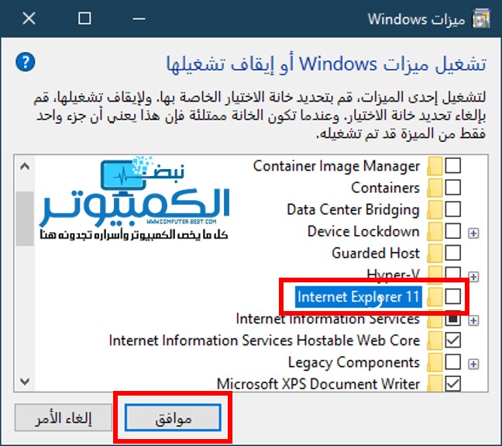Click folder icon beside Data Center Bridging
Screen dimensions: 502x446
(435, 209)
